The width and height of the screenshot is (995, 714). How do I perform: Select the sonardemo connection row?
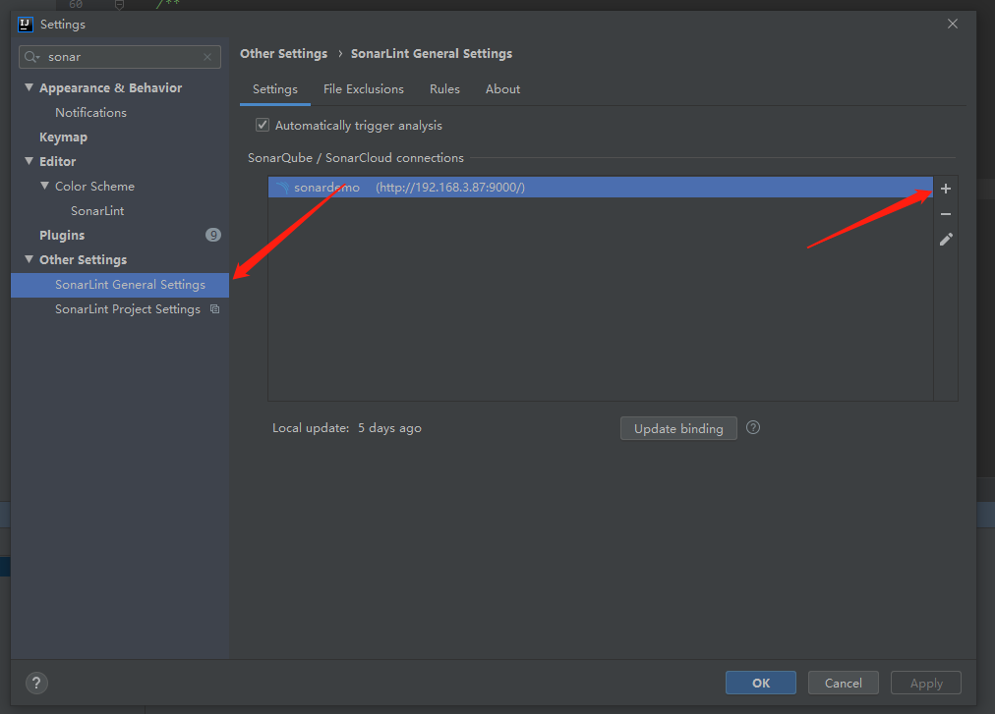click(x=601, y=187)
